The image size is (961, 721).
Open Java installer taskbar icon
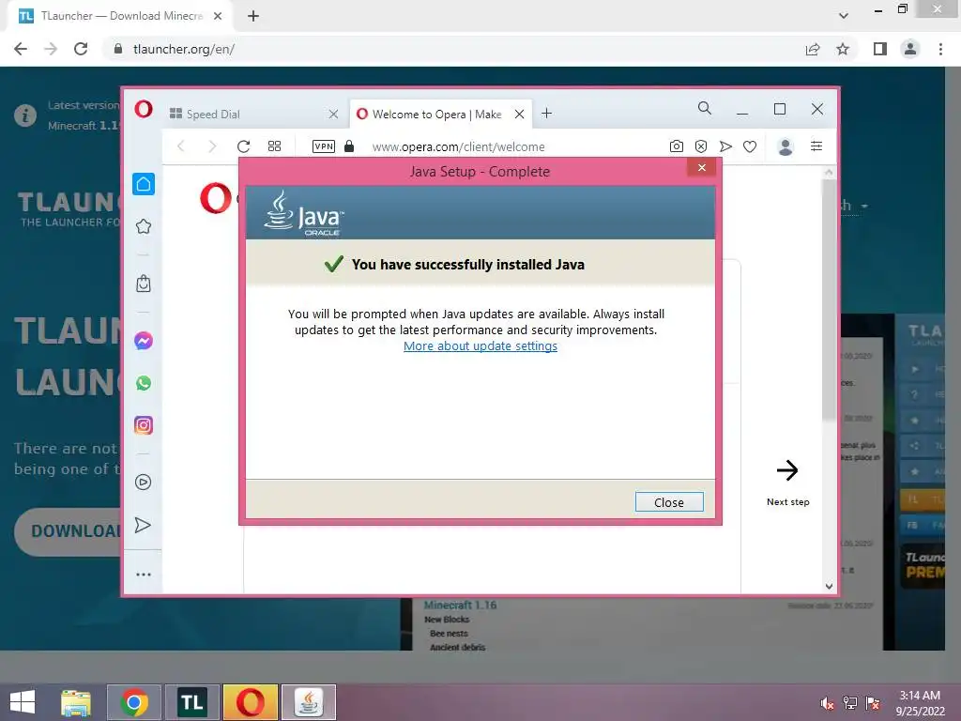pyautogui.click(x=308, y=702)
